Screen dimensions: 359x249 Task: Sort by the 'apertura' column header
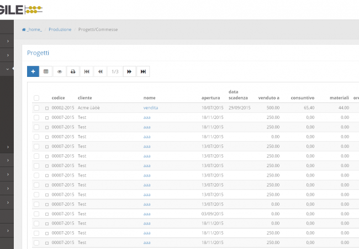point(210,98)
